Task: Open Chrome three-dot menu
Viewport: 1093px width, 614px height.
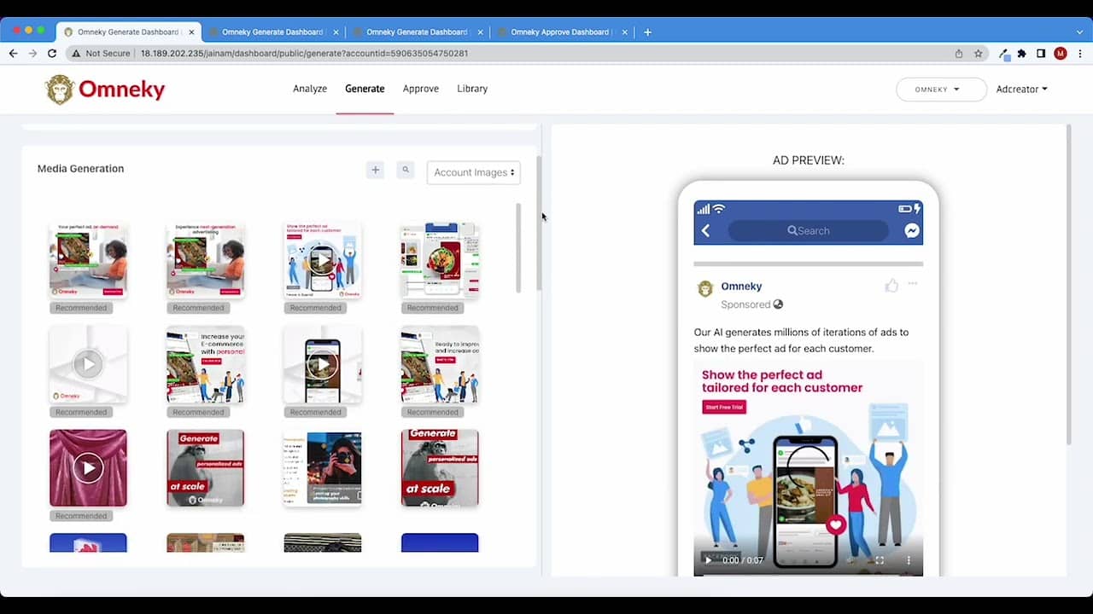Action: [1080, 53]
